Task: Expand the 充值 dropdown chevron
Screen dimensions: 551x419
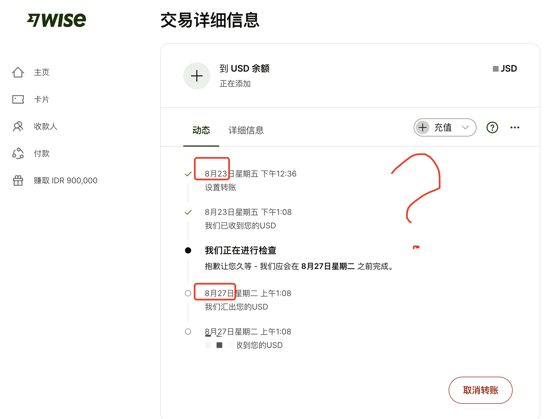Action: click(465, 127)
